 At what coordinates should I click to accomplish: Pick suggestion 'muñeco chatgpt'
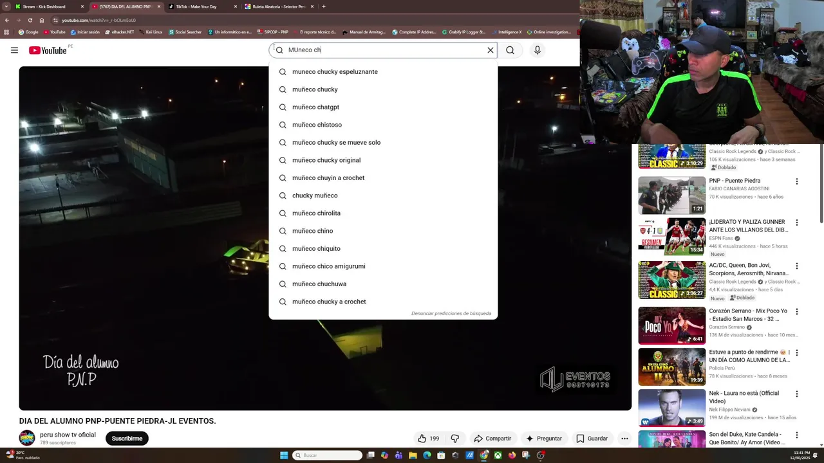[x=383, y=107]
